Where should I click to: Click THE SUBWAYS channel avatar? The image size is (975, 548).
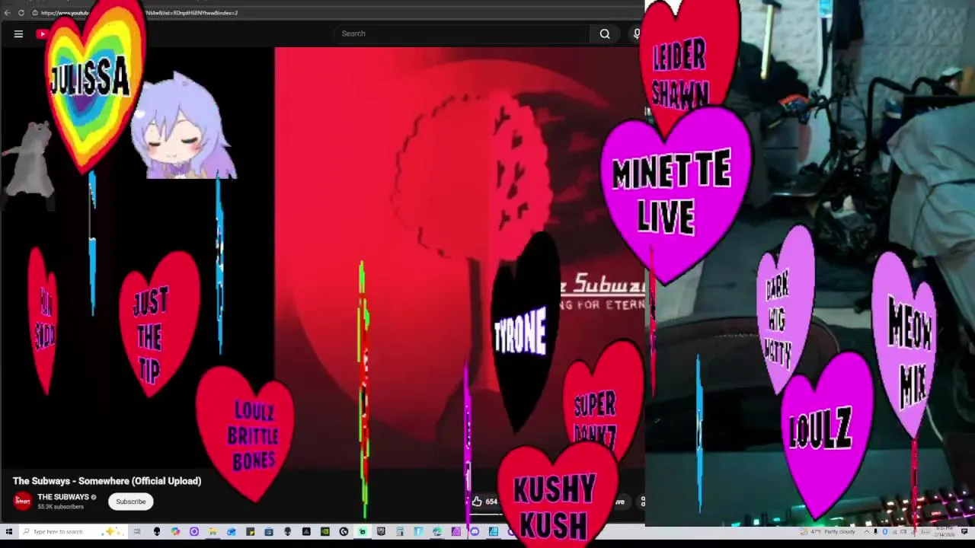[x=23, y=501]
